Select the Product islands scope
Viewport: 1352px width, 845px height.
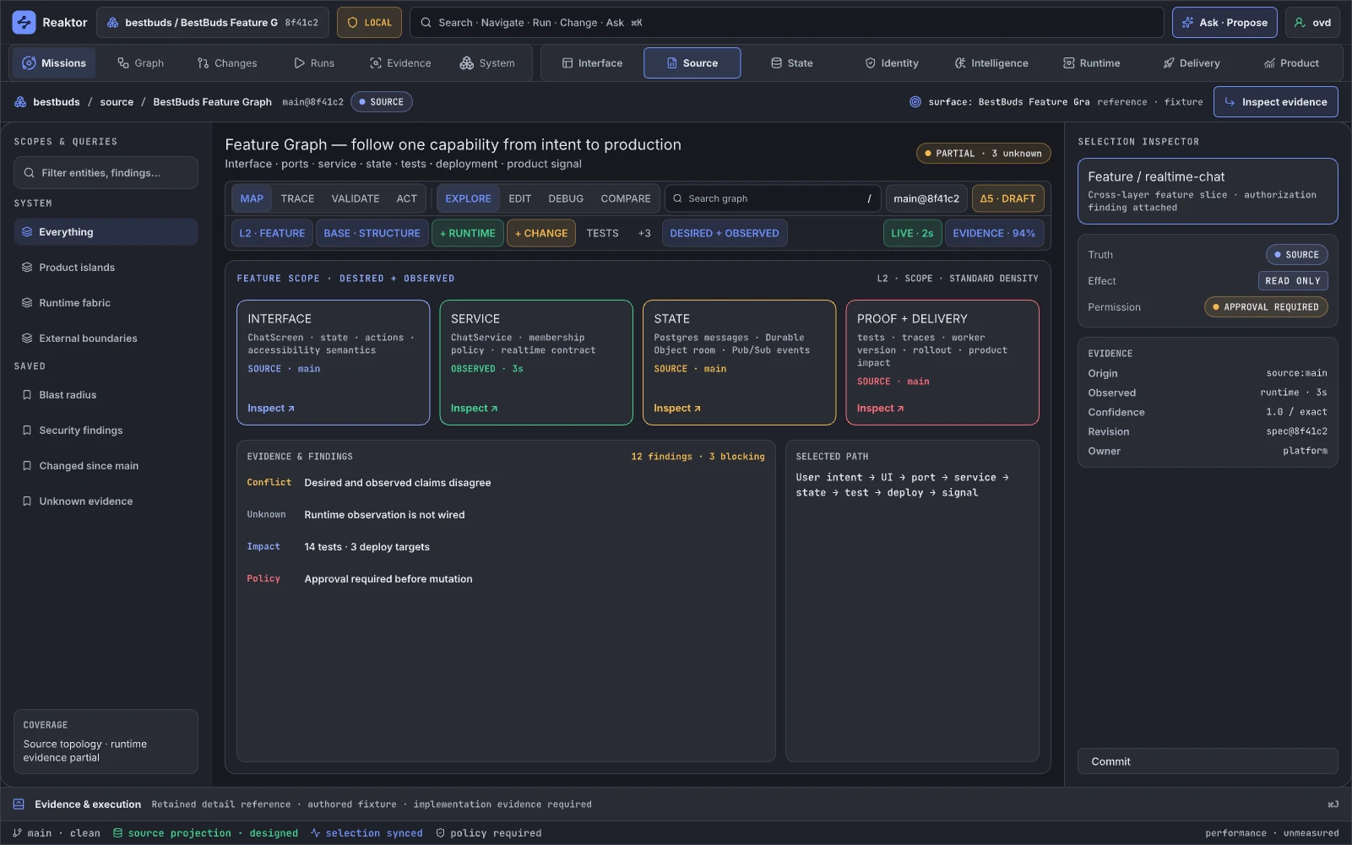(106, 268)
